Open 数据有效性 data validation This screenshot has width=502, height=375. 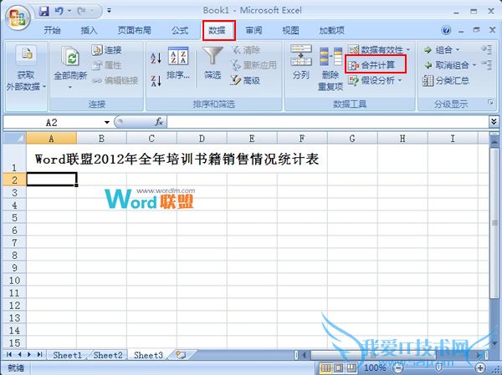(376, 50)
